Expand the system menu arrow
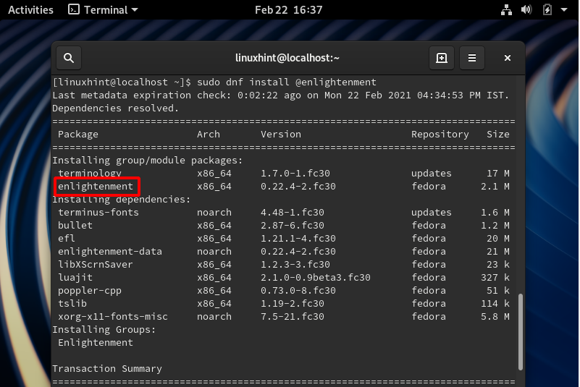 tap(564, 9)
